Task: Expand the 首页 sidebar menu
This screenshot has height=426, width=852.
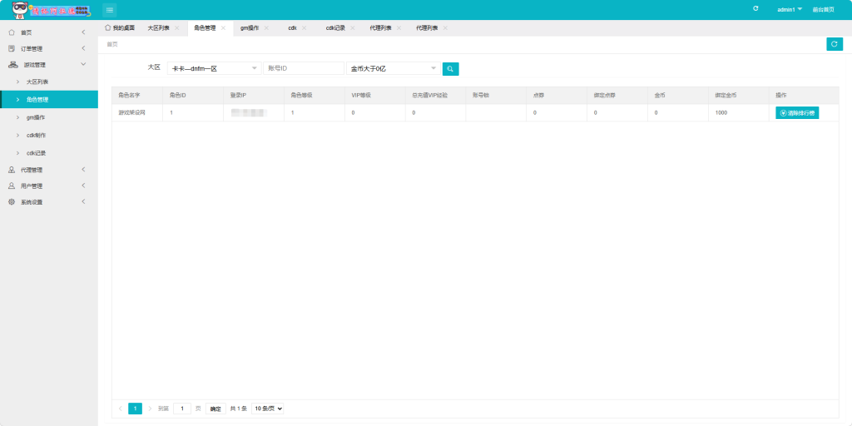Action: point(83,32)
